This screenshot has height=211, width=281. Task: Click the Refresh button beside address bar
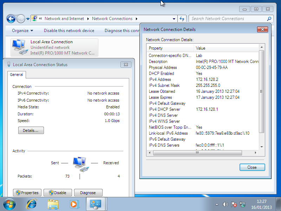182,19
